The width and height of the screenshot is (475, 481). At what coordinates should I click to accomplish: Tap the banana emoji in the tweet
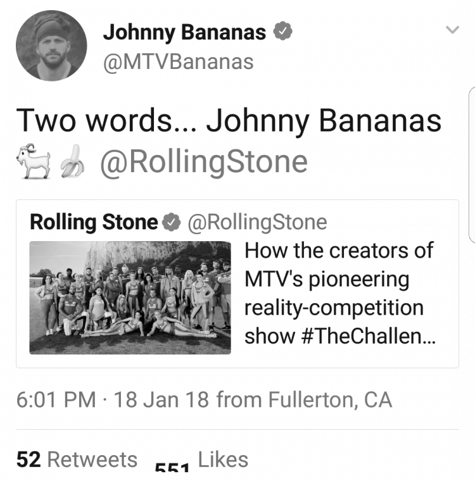click(72, 161)
